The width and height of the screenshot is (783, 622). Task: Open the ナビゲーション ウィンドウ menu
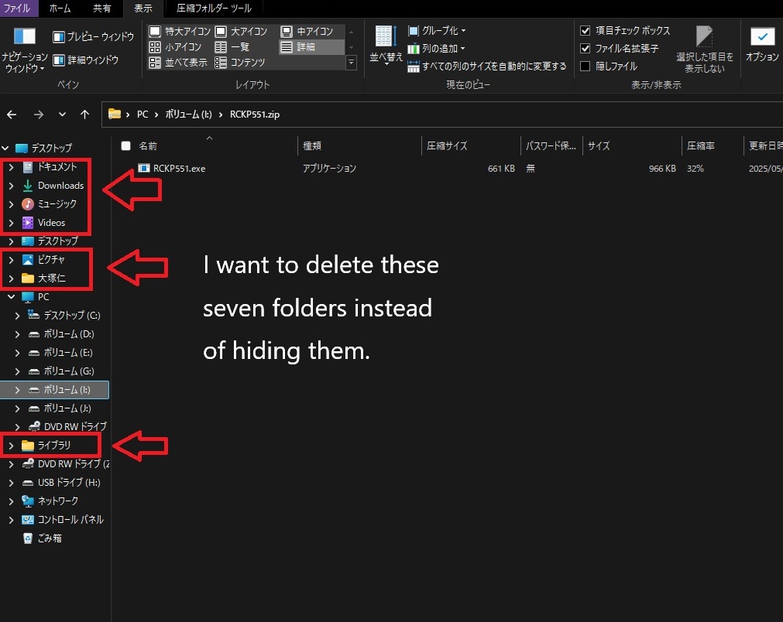(x=25, y=50)
